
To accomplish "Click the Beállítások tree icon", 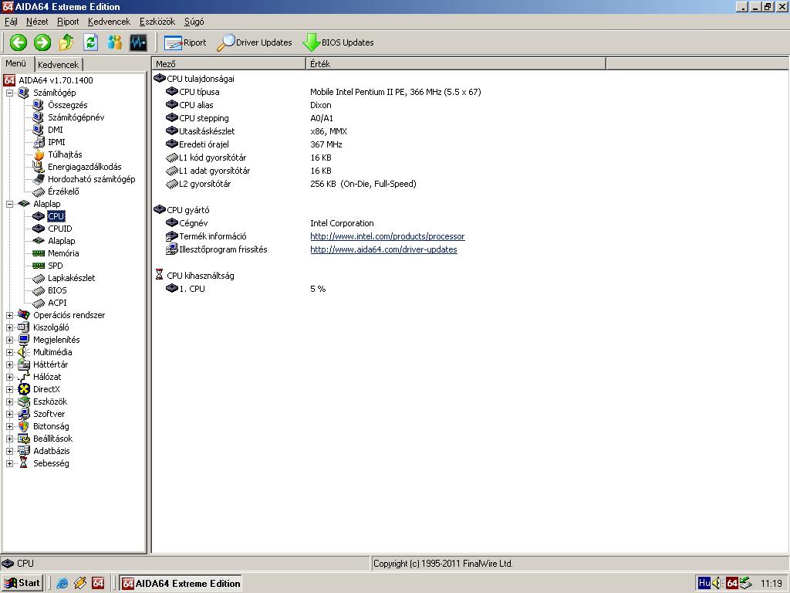I will click(24, 439).
